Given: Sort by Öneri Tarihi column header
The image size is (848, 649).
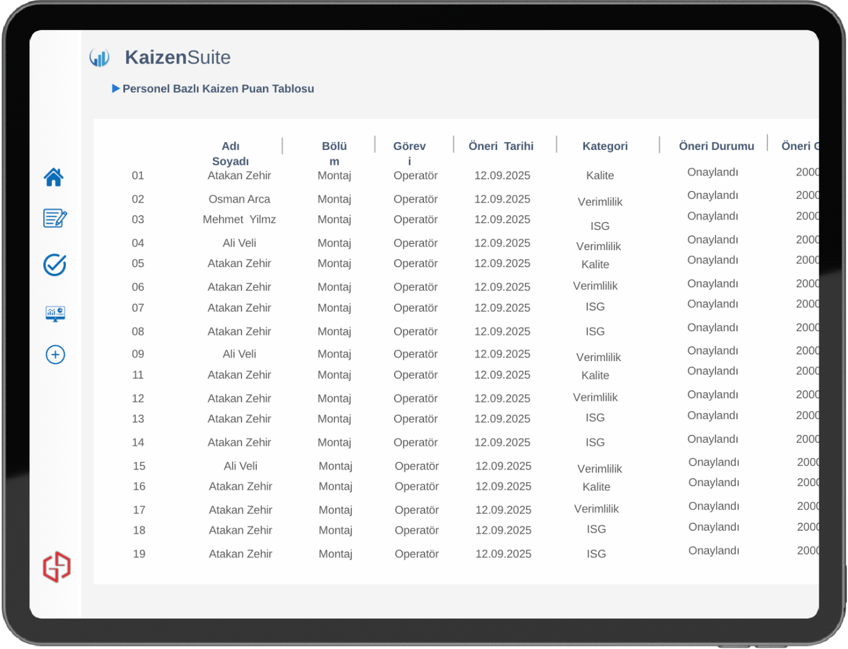Looking at the screenshot, I should 501,146.
